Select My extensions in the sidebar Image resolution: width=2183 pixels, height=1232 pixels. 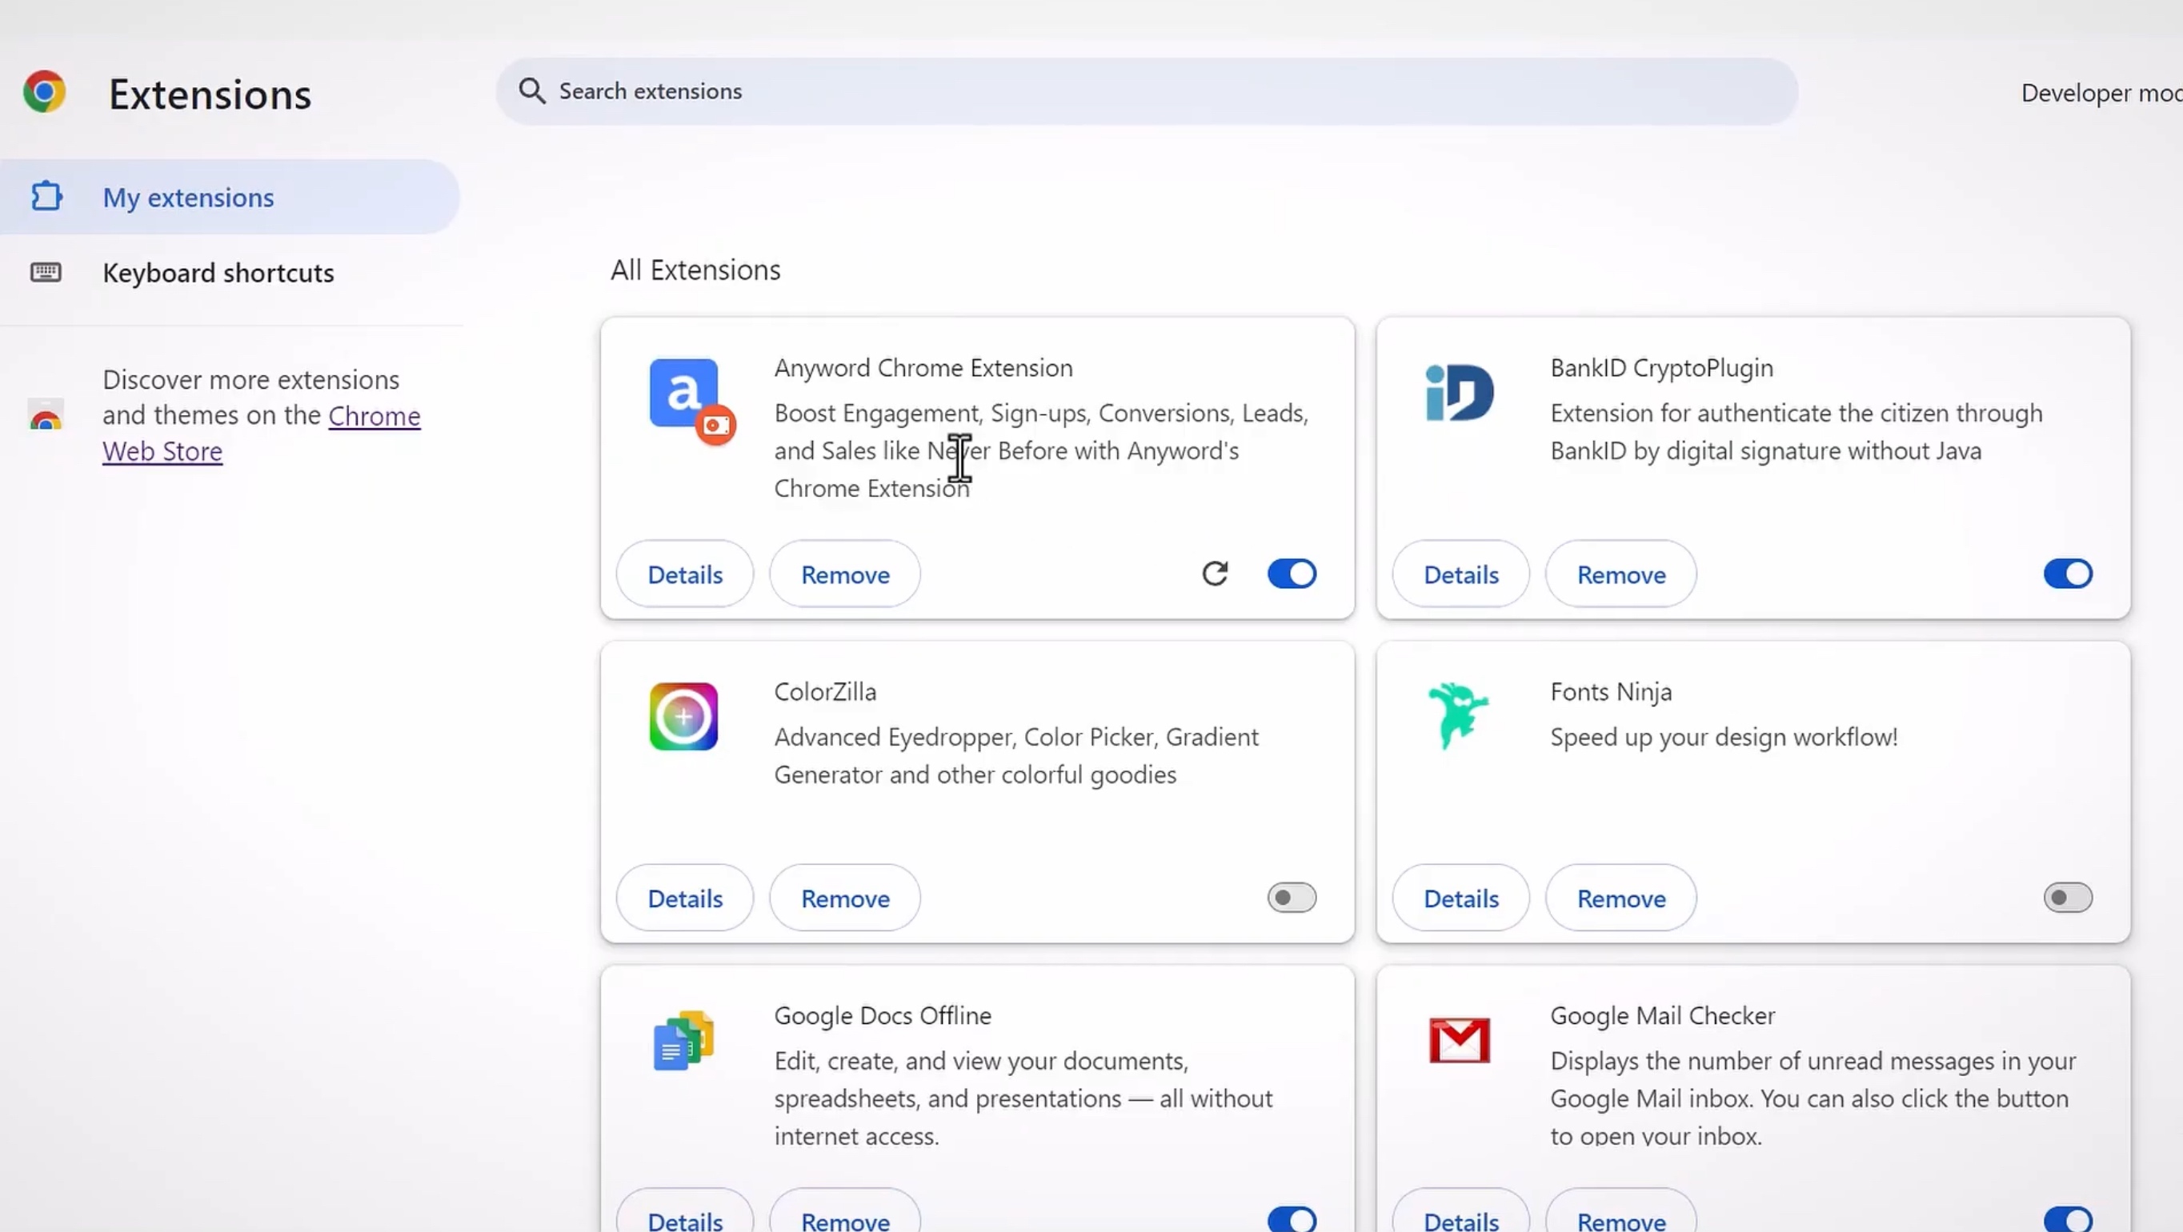pos(188,197)
